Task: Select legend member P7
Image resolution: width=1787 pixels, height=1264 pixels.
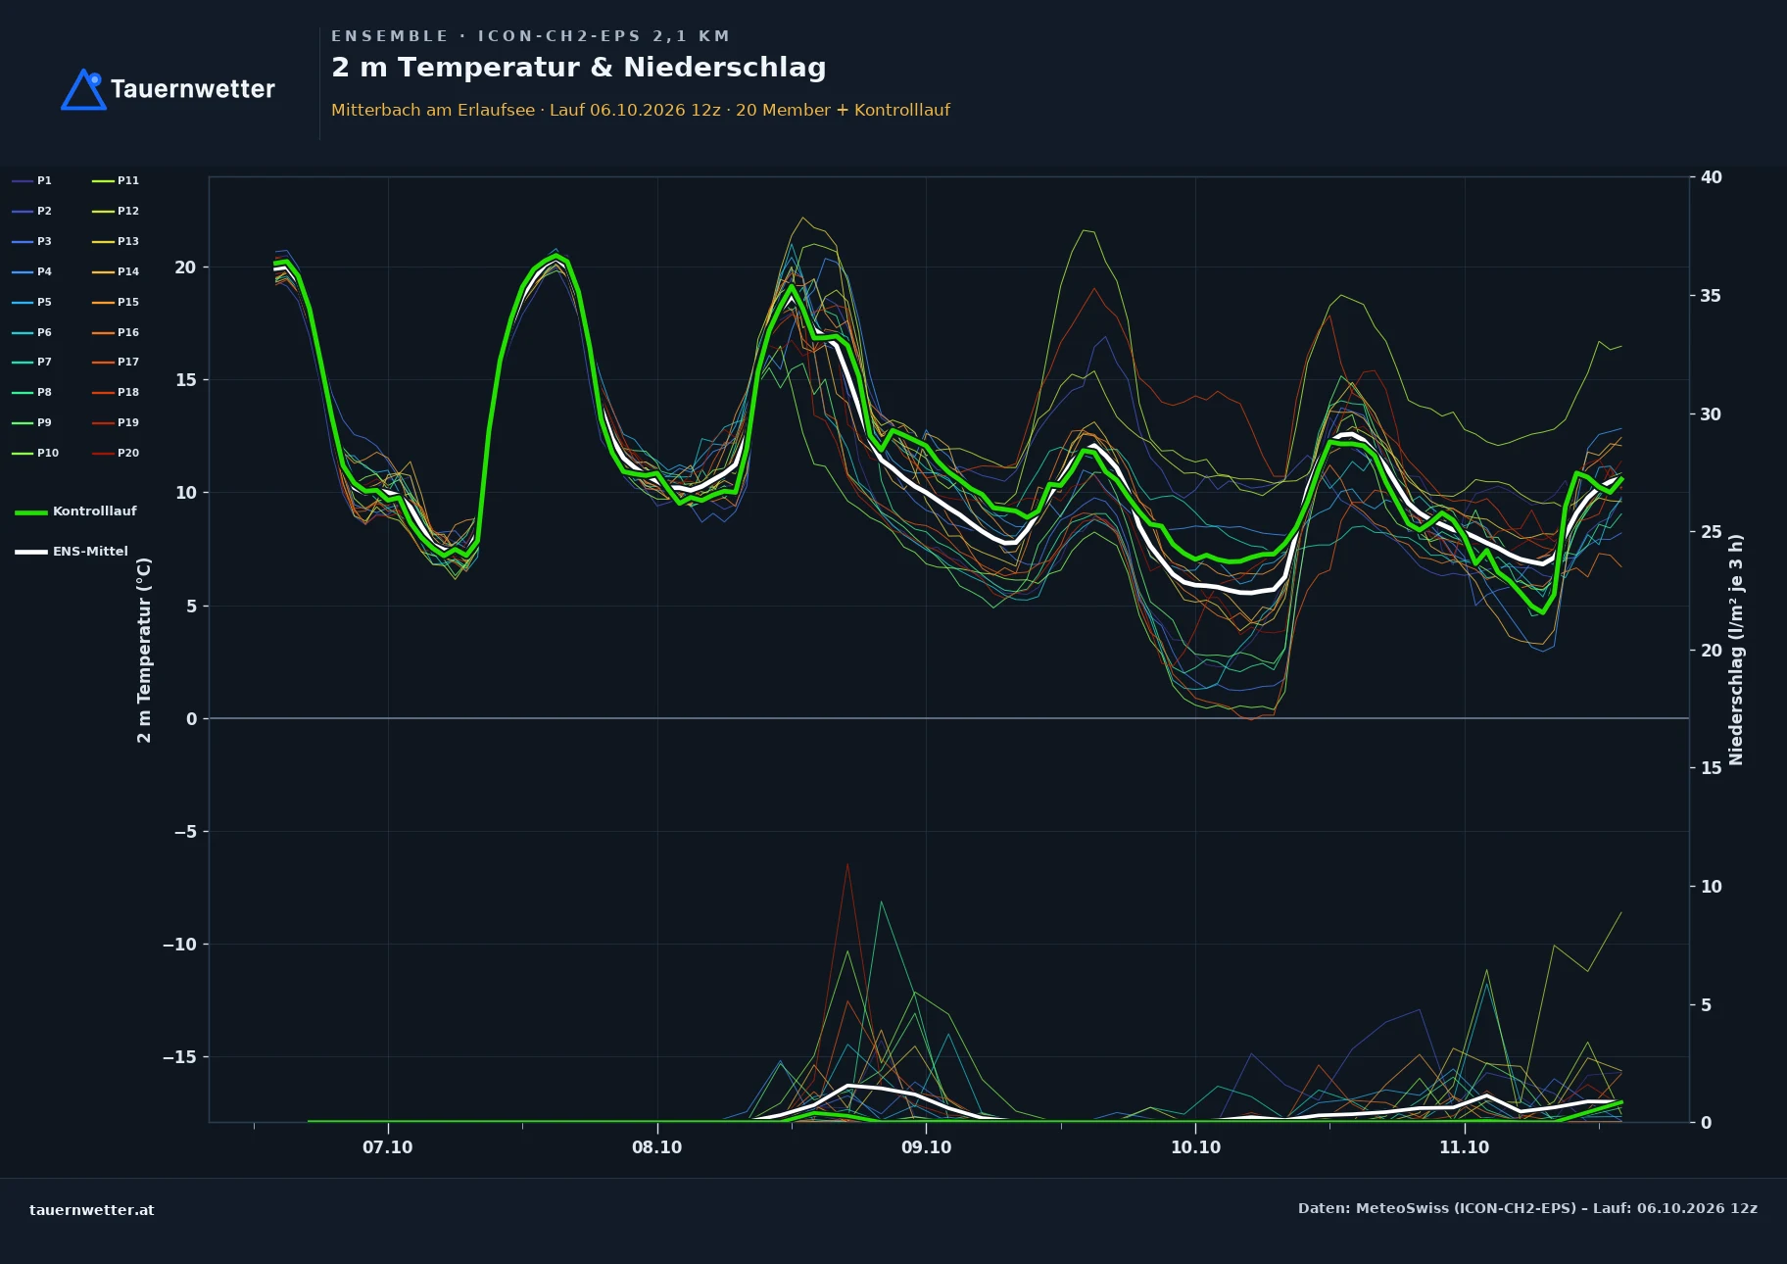Action: click(32, 362)
